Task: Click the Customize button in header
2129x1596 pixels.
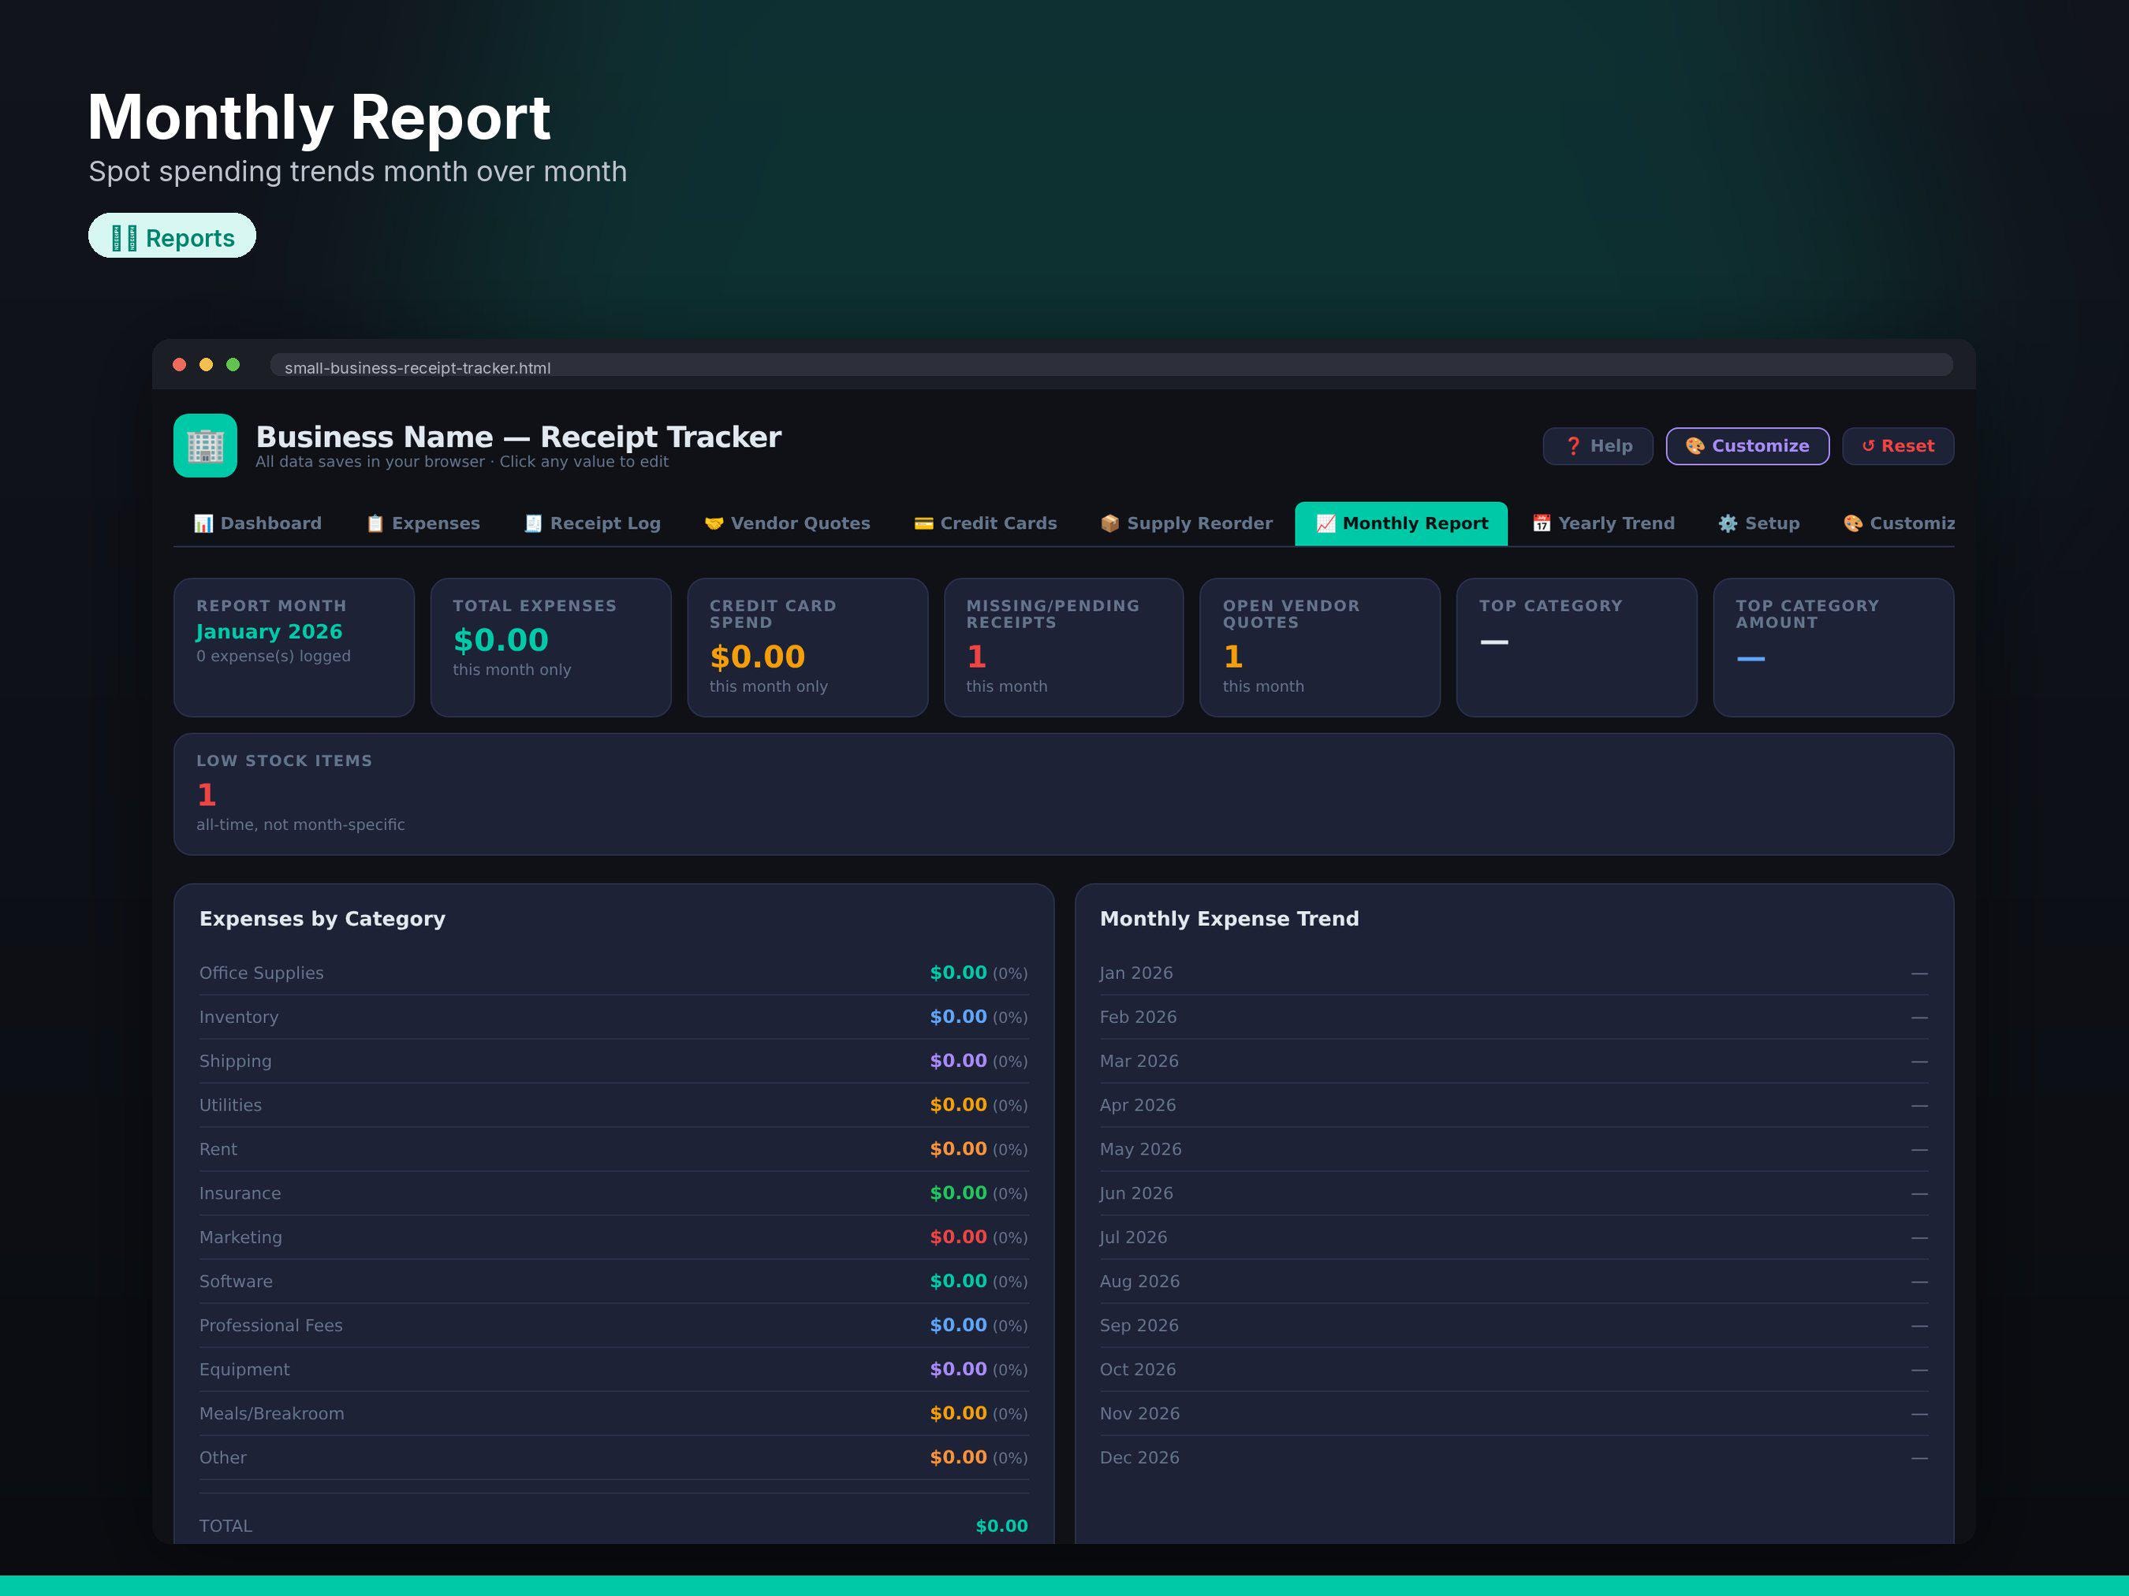Action: point(1748,446)
